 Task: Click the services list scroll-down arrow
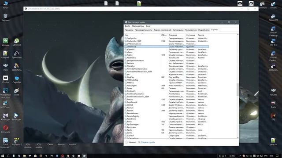coord(237,137)
